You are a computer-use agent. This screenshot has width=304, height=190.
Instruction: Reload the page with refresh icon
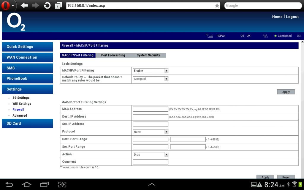47,6
